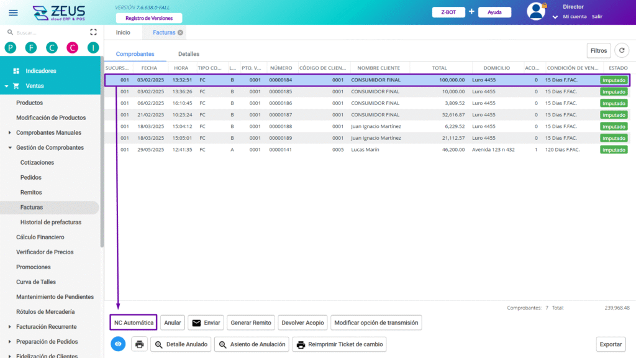Click Generar Remito button

[x=251, y=323]
